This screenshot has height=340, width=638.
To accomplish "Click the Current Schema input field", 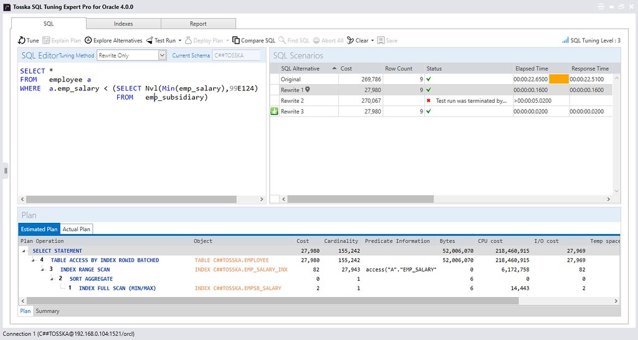I will point(236,55).
